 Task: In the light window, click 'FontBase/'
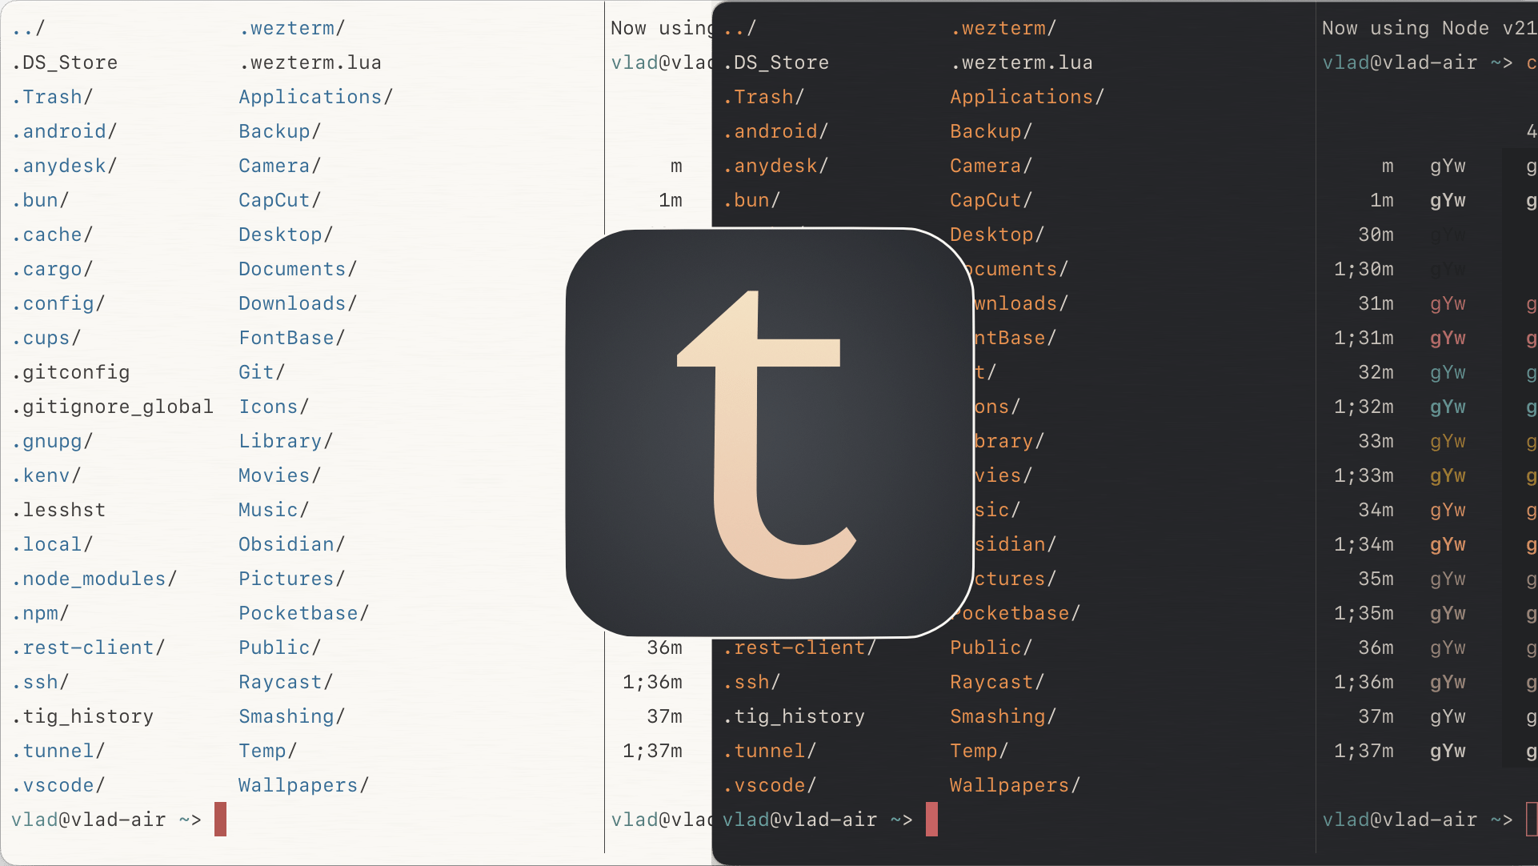pyautogui.click(x=292, y=338)
